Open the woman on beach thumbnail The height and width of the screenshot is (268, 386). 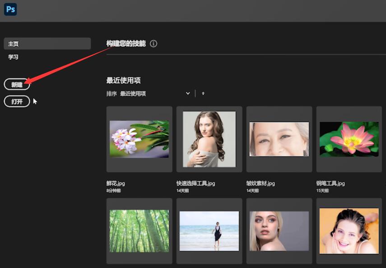coord(209,231)
